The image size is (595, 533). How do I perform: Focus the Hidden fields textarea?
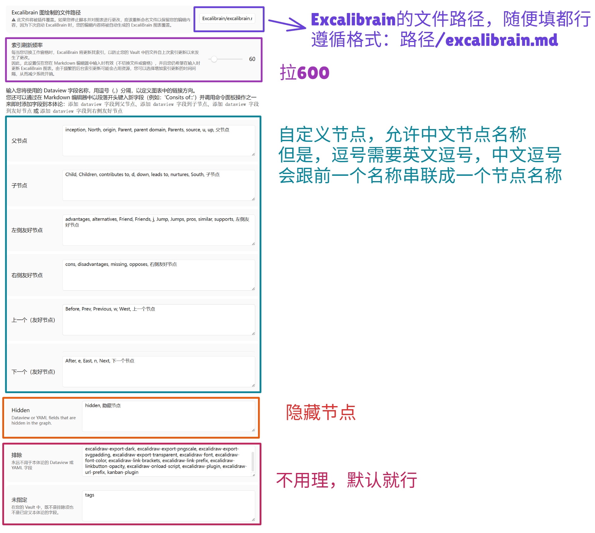tap(168, 416)
